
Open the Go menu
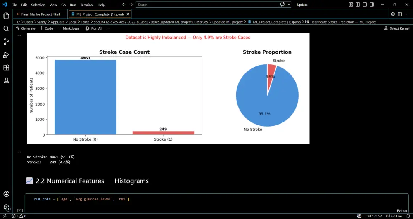(63, 5)
